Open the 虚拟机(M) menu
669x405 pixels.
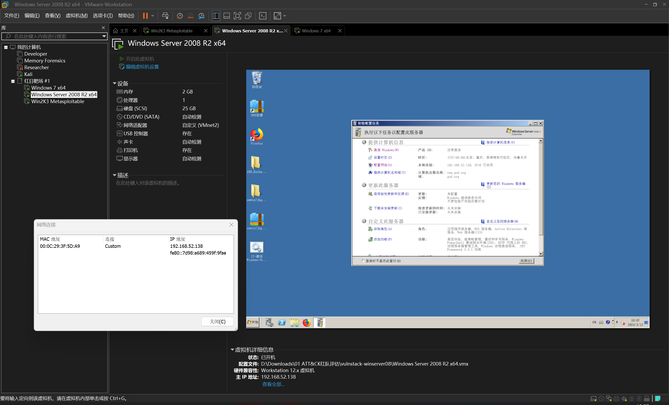(x=77, y=16)
